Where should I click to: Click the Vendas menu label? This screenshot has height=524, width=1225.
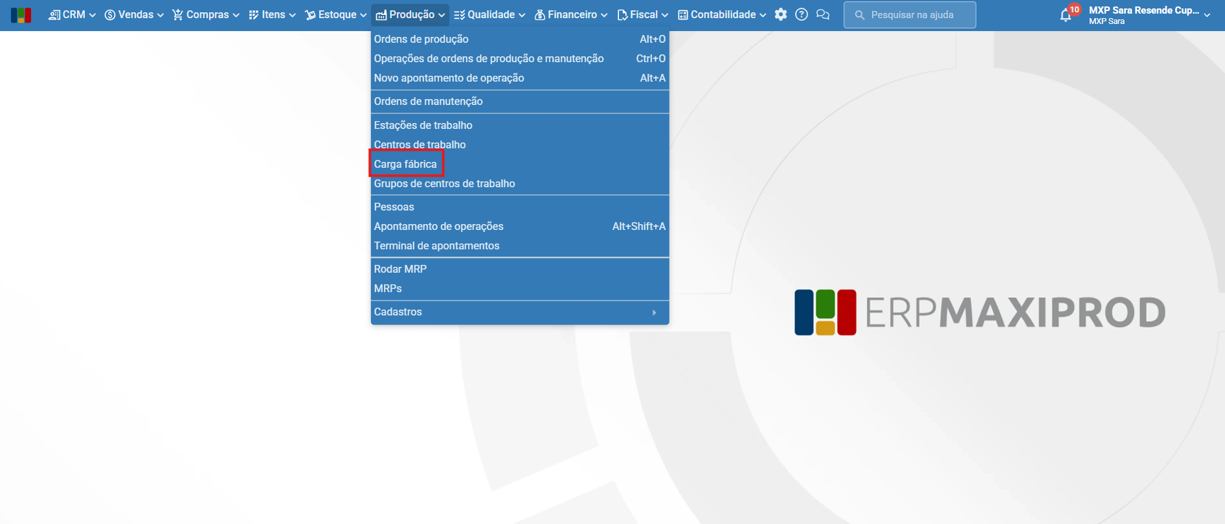136,15
